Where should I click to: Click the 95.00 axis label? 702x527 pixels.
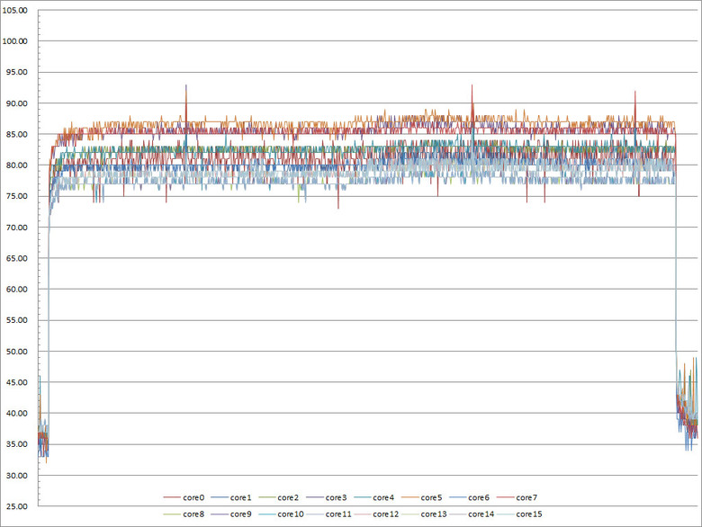click(x=17, y=72)
